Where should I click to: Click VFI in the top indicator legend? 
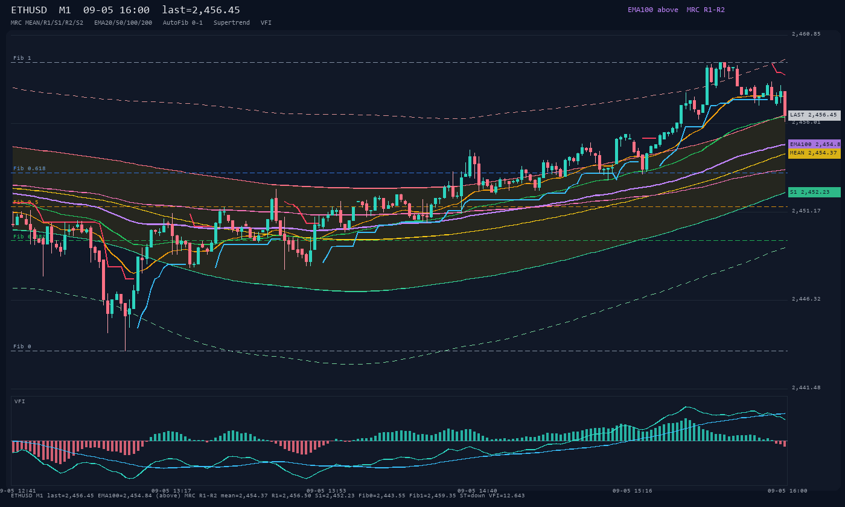(266, 23)
